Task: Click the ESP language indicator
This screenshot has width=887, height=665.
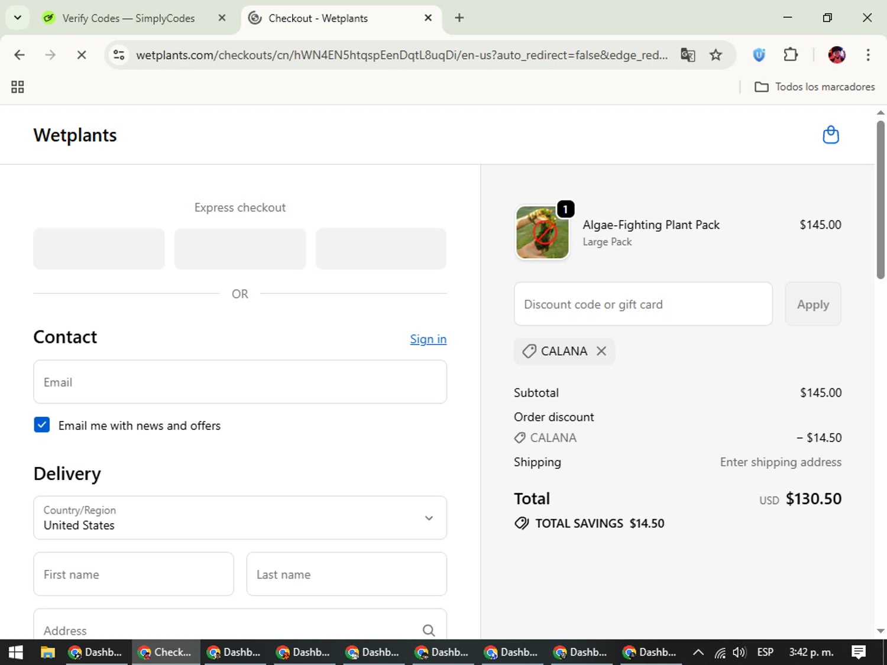Action: tap(765, 653)
